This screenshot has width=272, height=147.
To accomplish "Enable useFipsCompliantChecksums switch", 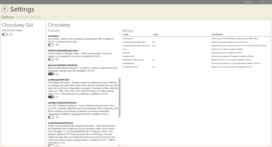I will [51, 117].
